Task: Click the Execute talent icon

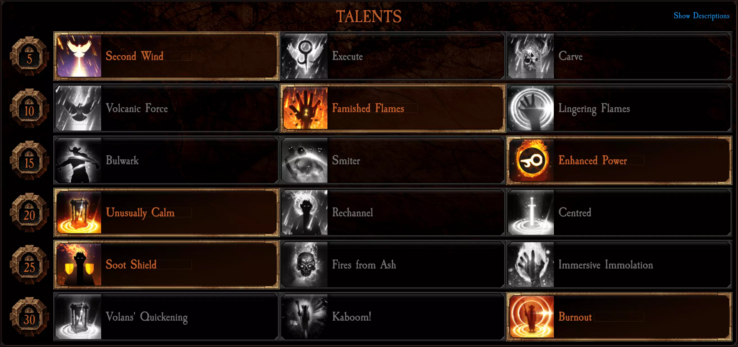Action: 304,56
